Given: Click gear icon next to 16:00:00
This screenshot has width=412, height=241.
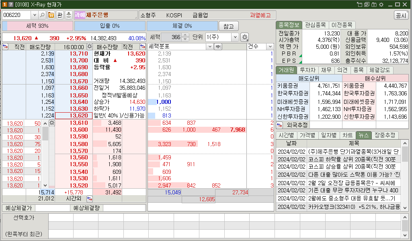Looking at the screenshot, I should click(89, 47).
